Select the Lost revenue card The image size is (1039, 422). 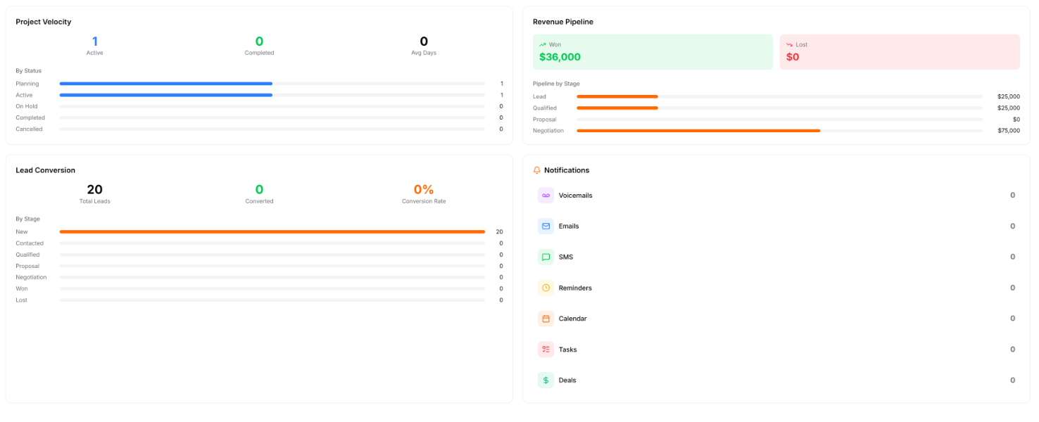899,52
